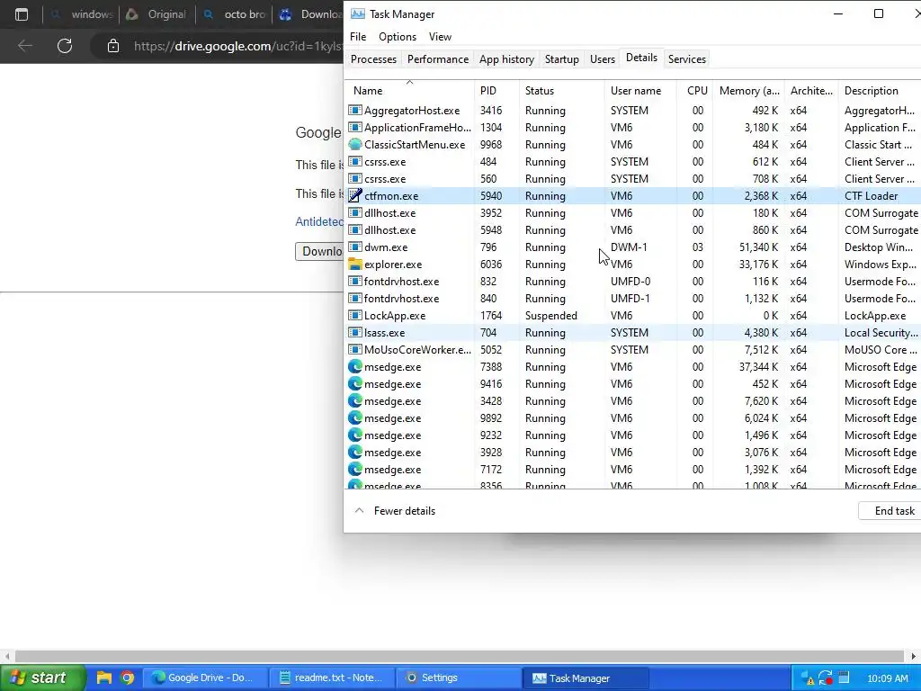Click the browser address bar URL
This screenshot has height=691, width=921.
click(237, 46)
